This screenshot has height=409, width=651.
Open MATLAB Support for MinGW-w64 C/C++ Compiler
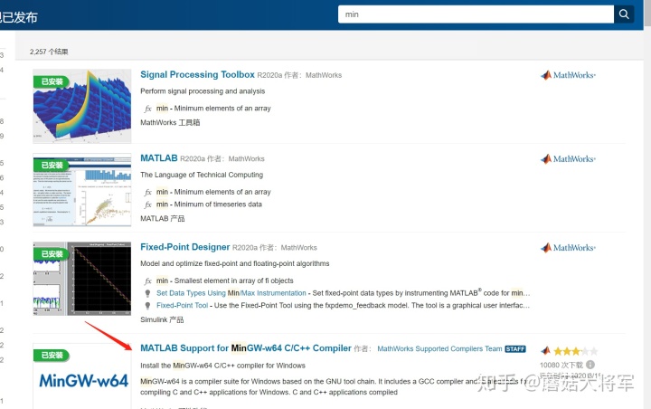point(246,347)
